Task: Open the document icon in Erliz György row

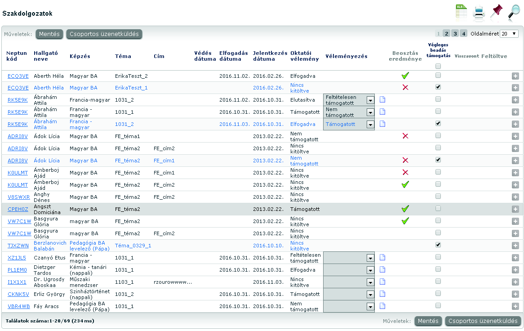Action: [382, 294]
